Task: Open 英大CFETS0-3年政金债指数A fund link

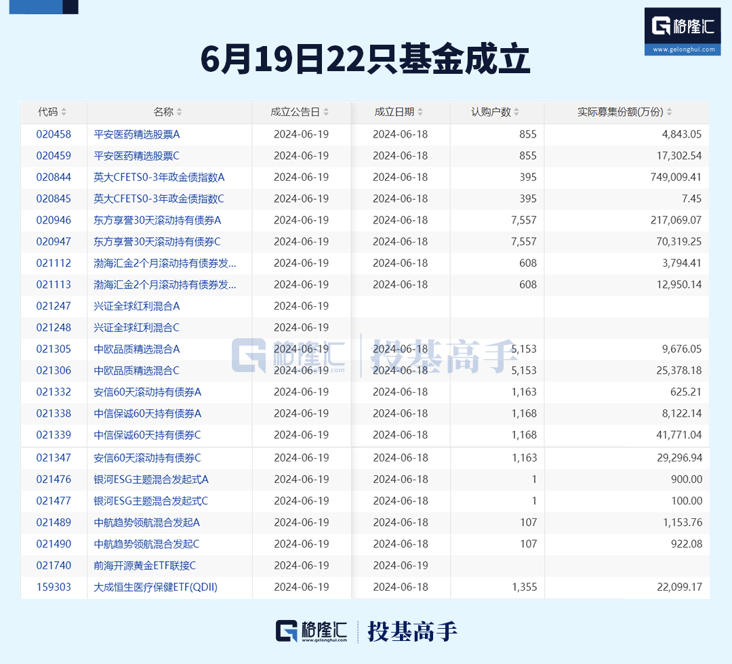Action: [x=159, y=178]
